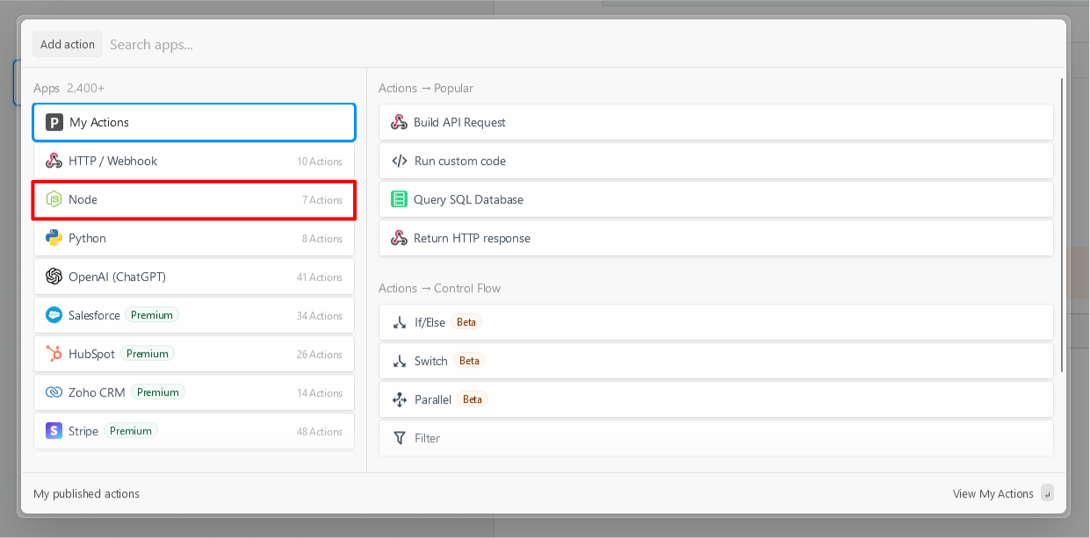The image size is (1090, 538).
Task: Open the Salesforce app row
Action: click(194, 315)
